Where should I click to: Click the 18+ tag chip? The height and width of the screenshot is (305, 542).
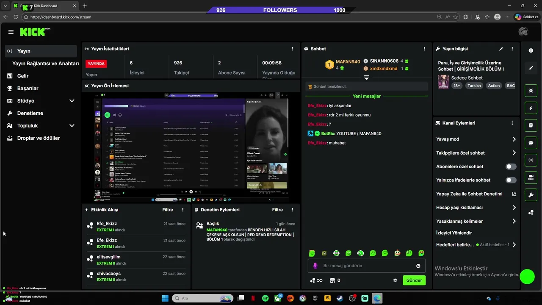[x=457, y=86]
